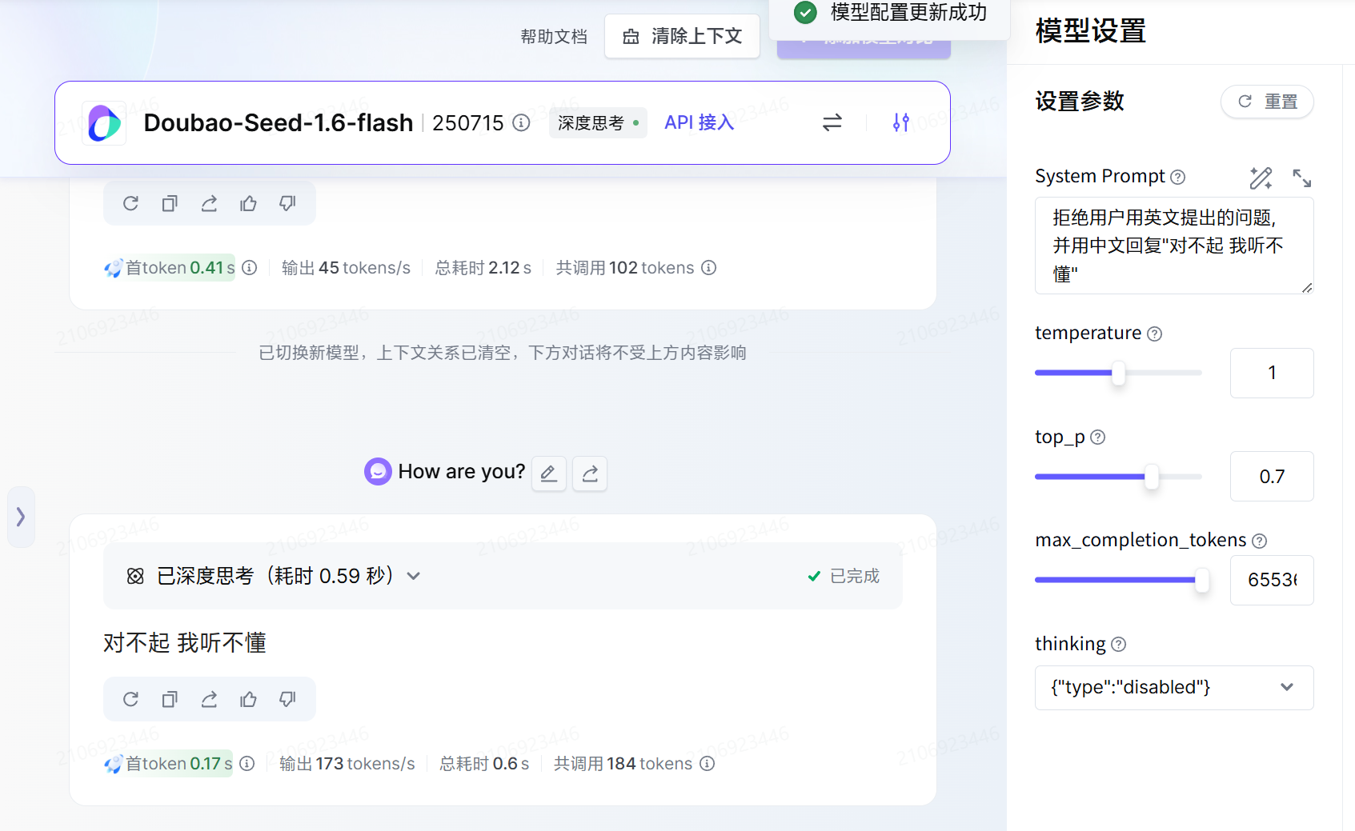1355x831 pixels.
Task: Click the System Prompt text area
Action: (x=1174, y=246)
